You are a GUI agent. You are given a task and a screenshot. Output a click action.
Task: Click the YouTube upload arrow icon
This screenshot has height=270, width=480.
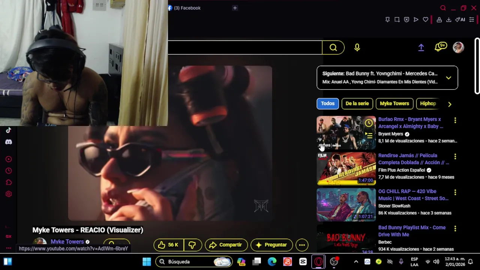(421, 47)
